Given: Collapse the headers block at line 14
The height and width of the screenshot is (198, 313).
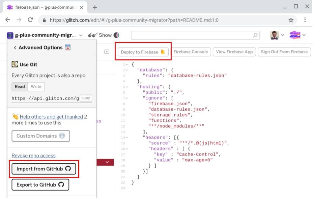Looking at the screenshot, I should [x=126, y=138].
